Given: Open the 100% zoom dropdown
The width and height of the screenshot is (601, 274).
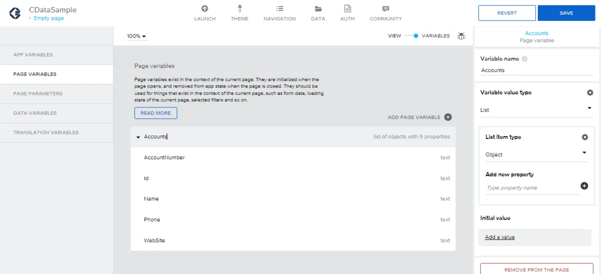Looking at the screenshot, I should [x=136, y=36].
